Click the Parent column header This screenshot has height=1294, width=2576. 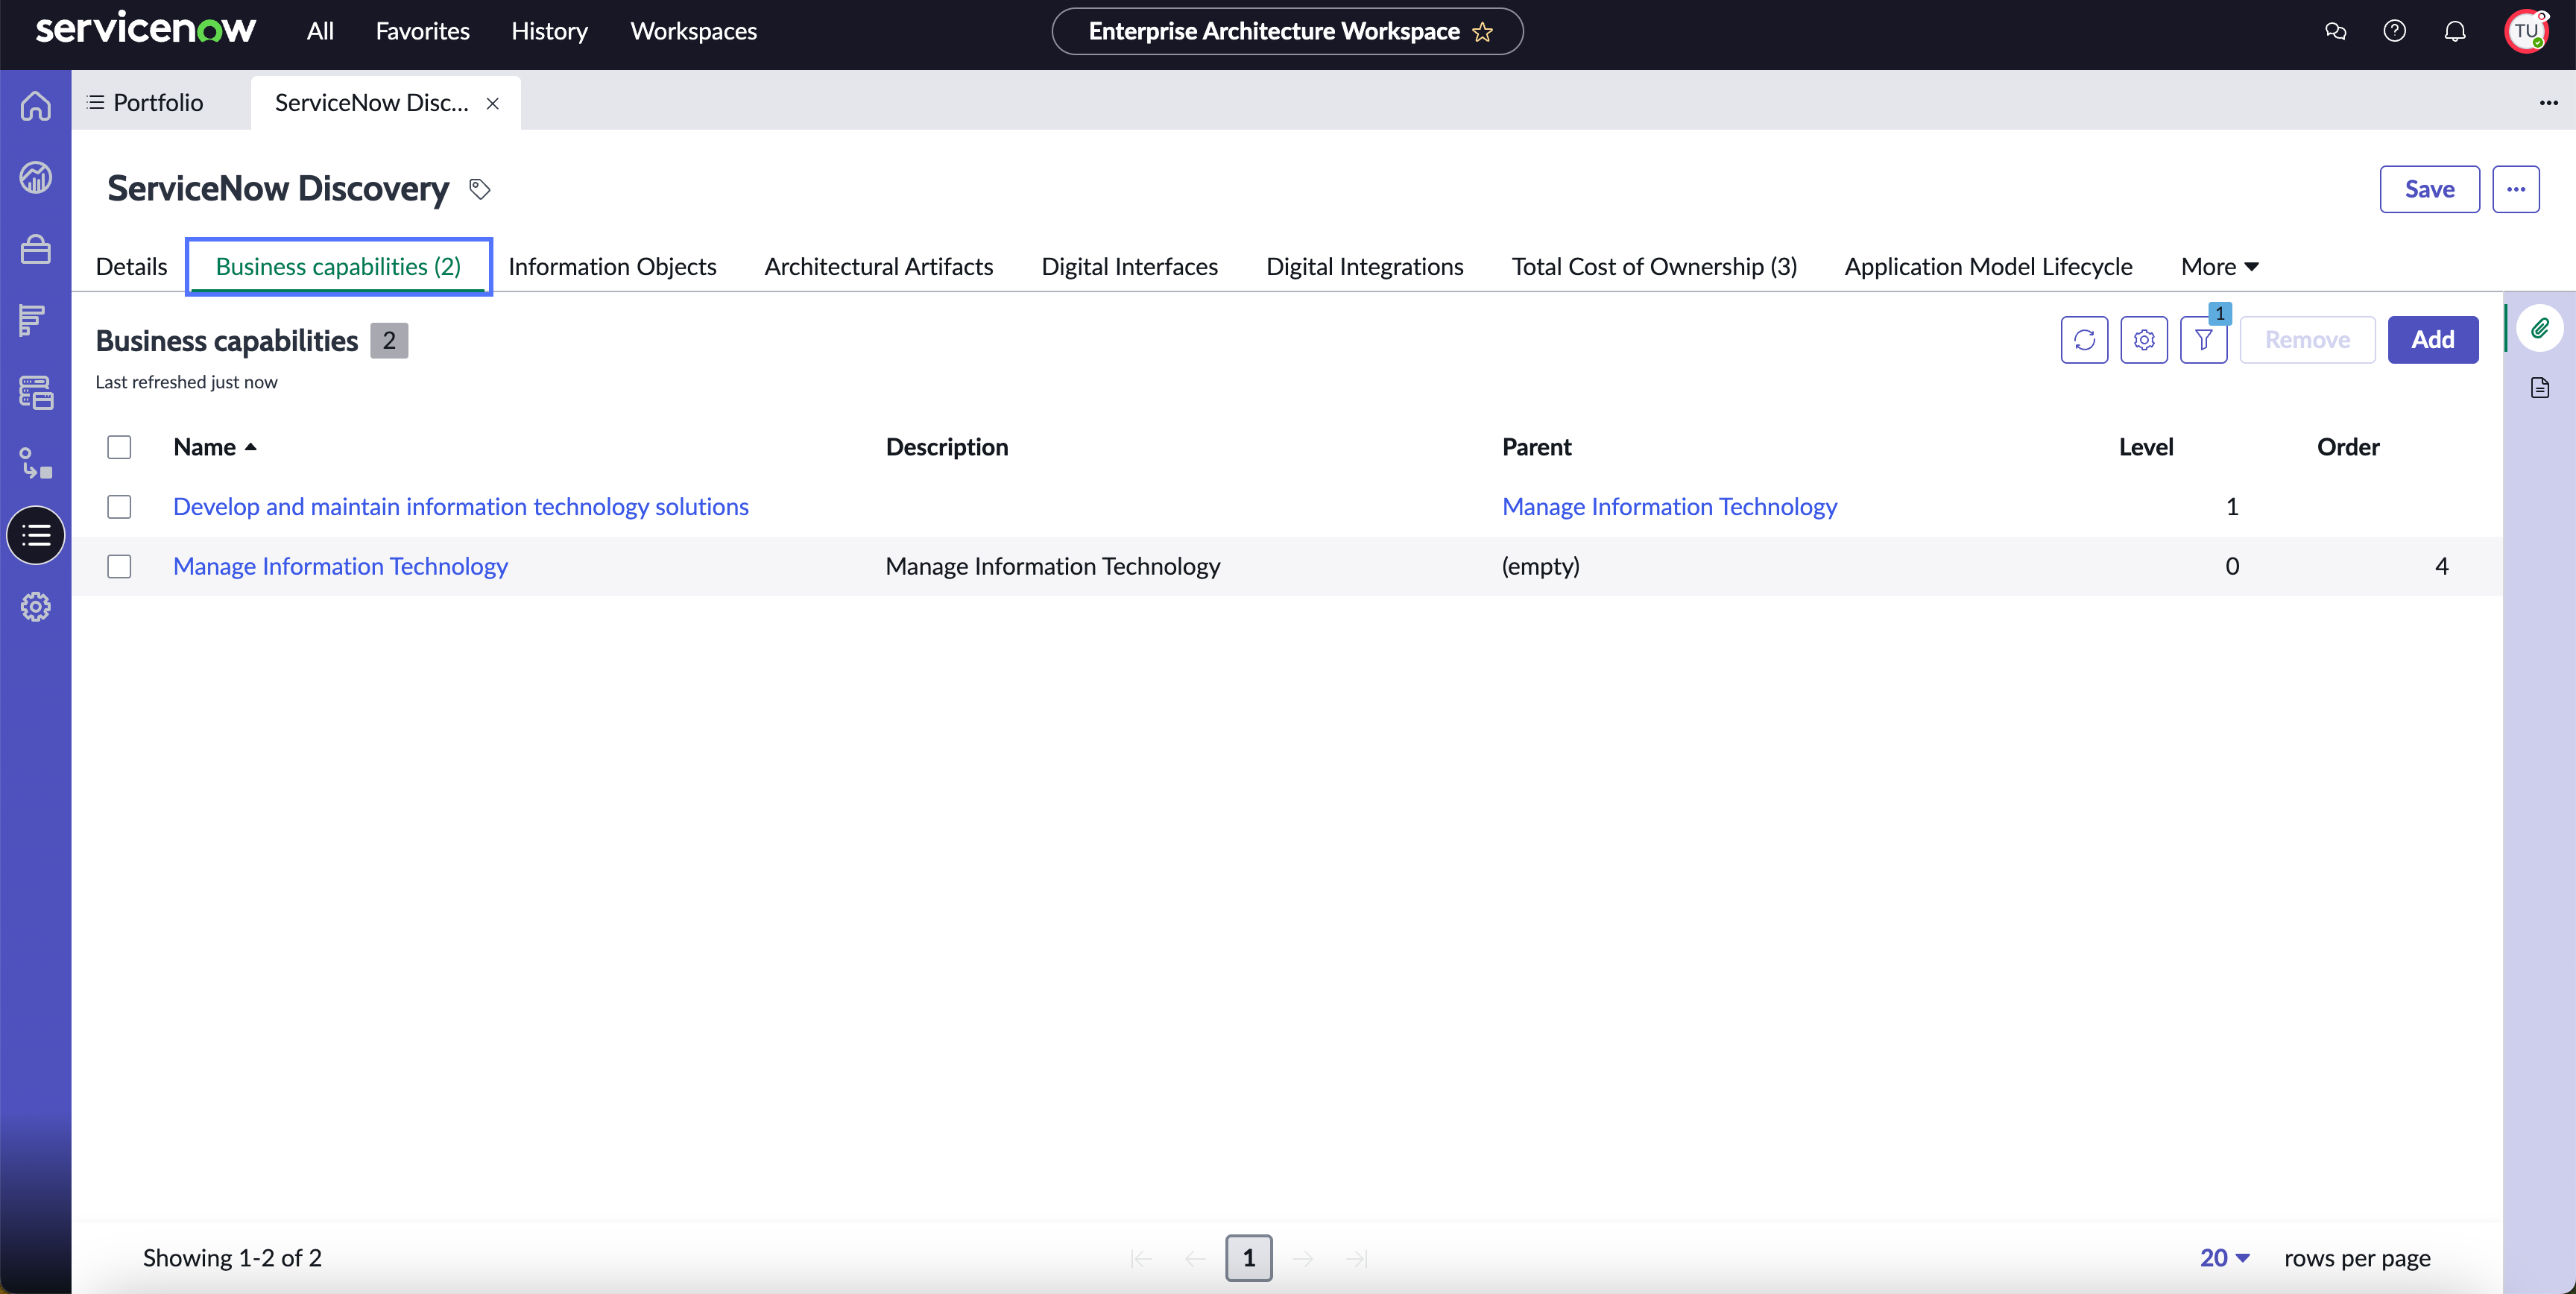coord(1536,447)
